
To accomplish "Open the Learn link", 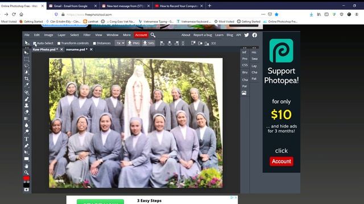I will point(219,35).
